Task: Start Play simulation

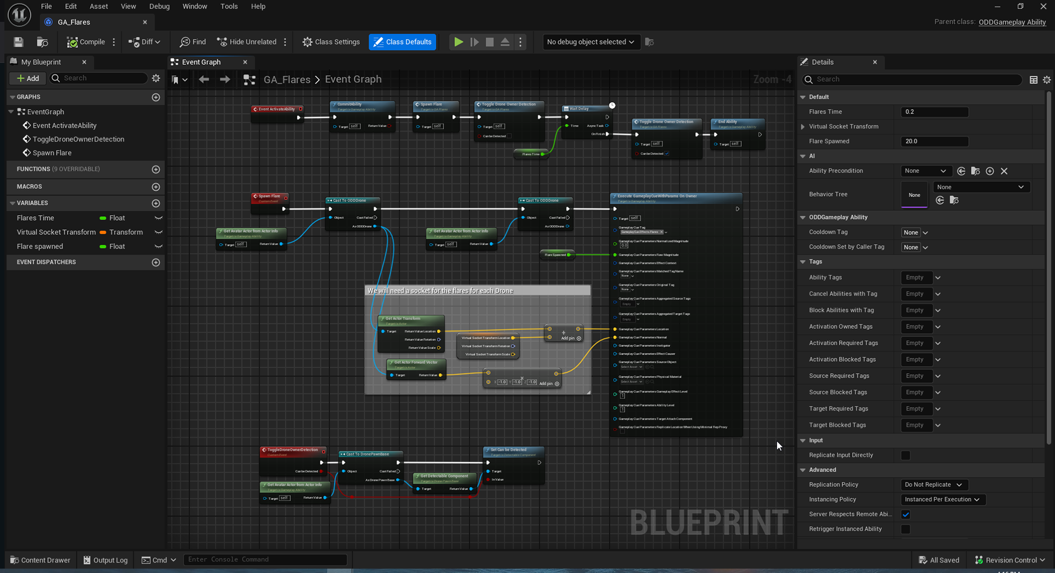Action: click(458, 42)
